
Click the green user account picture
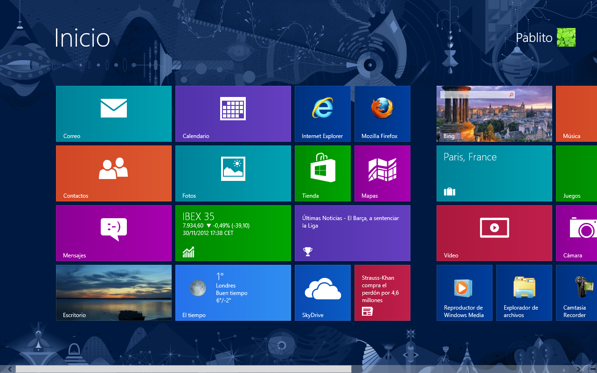(x=566, y=37)
